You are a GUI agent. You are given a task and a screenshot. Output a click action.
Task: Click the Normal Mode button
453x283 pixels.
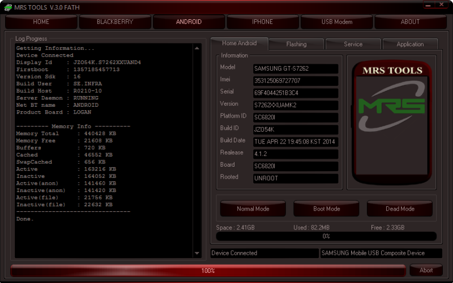[x=253, y=208]
